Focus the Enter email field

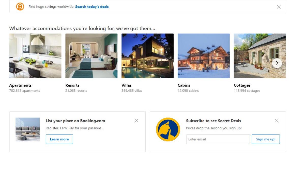[218, 139]
